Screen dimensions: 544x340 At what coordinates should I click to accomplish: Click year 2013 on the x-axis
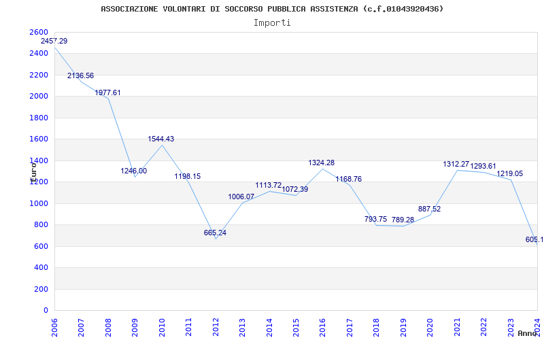[242, 328]
